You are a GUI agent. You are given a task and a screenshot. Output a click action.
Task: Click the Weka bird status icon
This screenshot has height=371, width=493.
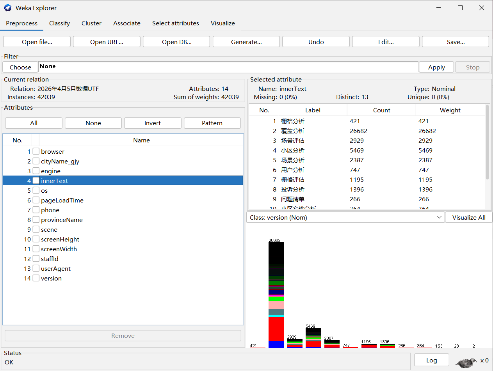point(466,362)
